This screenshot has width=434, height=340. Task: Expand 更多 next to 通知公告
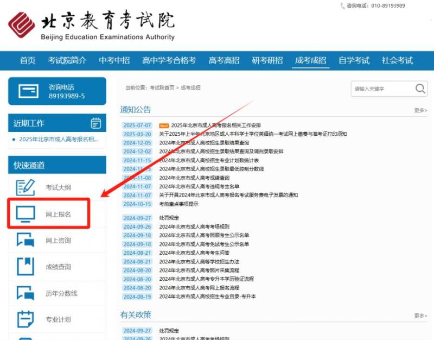(420, 110)
